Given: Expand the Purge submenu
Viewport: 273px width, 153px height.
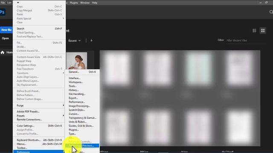Looking at the screenshot, I should point(39,105).
